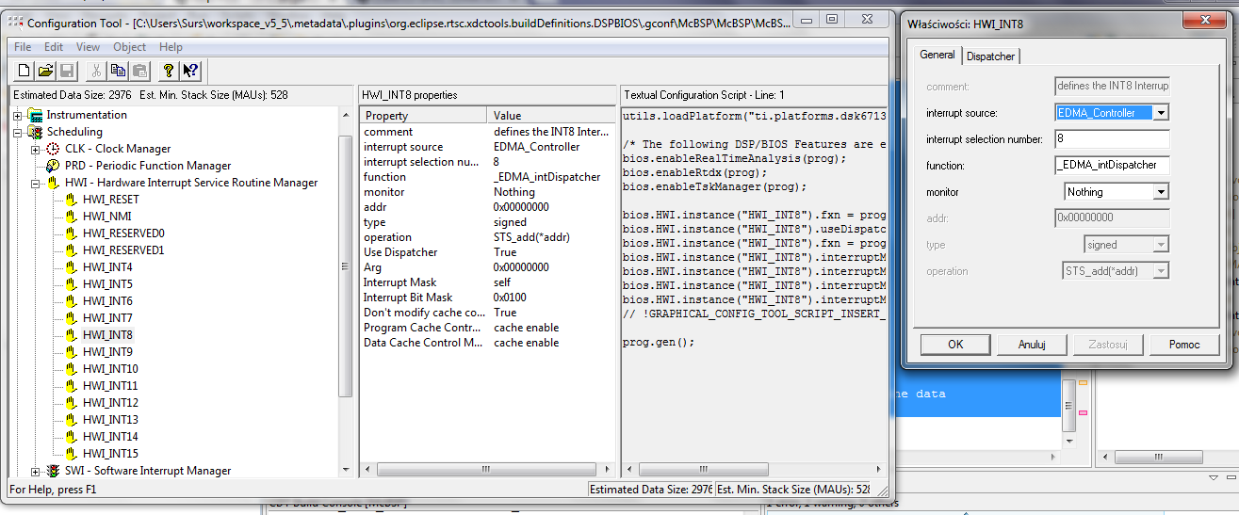The width and height of the screenshot is (1239, 515).
Task: Switch to the Dispatcher tab
Action: point(991,56)
